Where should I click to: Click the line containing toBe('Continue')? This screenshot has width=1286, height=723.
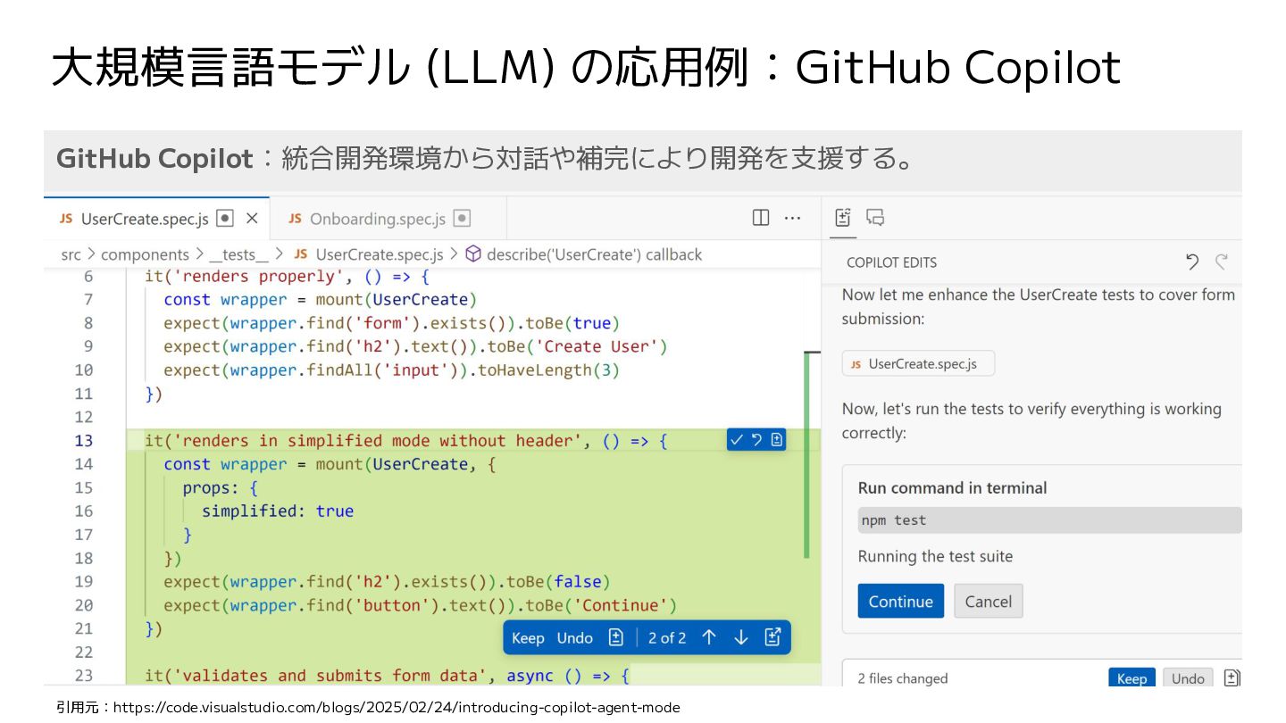click(x=421, y=605)
